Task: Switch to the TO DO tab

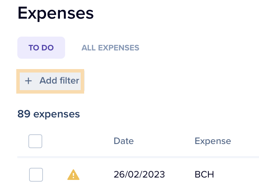Action: (x=41, y=48)
